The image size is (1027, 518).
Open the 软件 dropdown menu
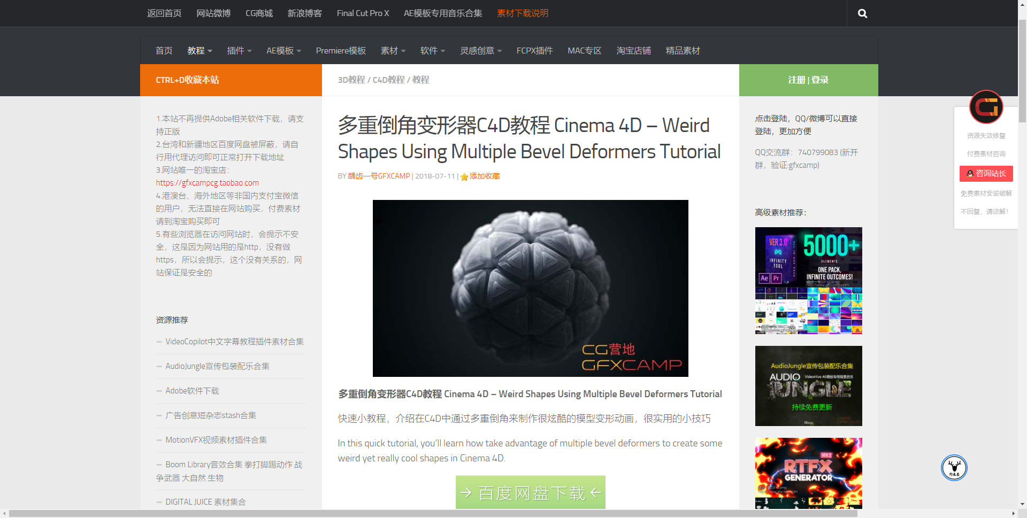pyautogui.click(x=433, y=51)
